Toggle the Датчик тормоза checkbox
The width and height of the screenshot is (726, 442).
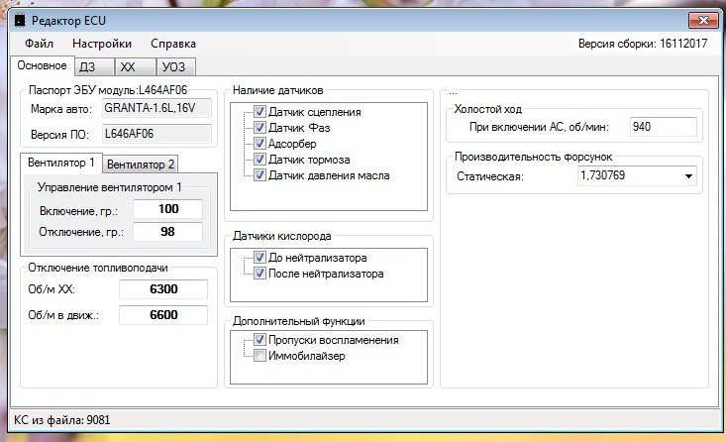coord(259,160)
